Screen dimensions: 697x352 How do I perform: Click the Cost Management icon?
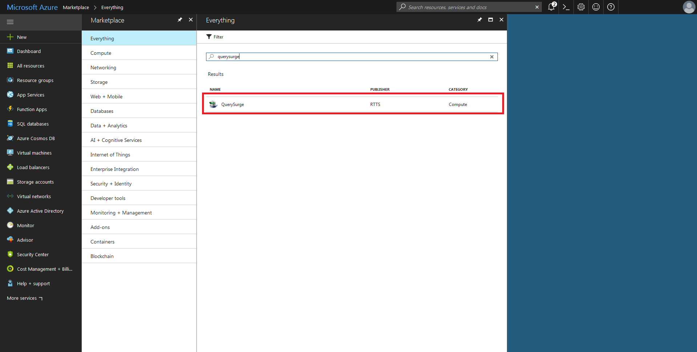tap(10, 269)
